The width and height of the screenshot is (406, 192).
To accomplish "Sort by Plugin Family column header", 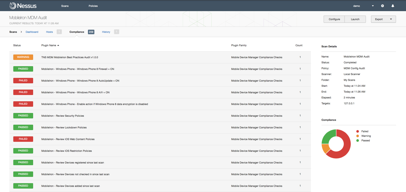I will pyautogui.click(x=239, y=45).
